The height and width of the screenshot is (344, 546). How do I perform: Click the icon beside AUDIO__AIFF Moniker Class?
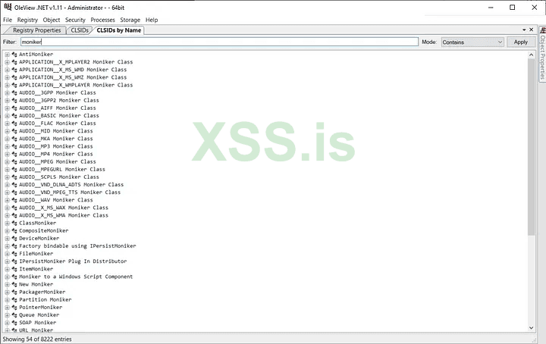pos(14,108)
